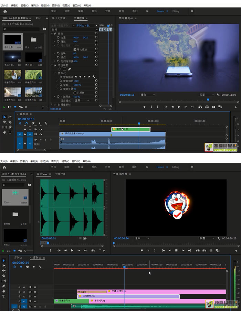Viewport: 241px width, 314px height.
Task: Switch upper project panel to list view
Action: [9, 107]
